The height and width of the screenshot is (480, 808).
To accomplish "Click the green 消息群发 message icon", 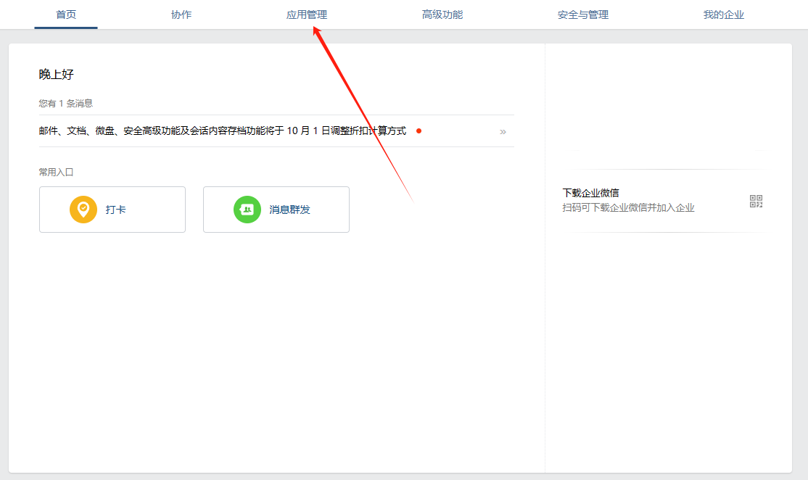I will [247, 210].
